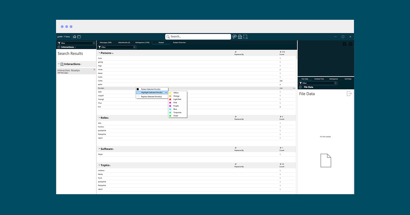Open the folder icon beside Home
This screenshot has width=410, height=215.
[79, 37]
